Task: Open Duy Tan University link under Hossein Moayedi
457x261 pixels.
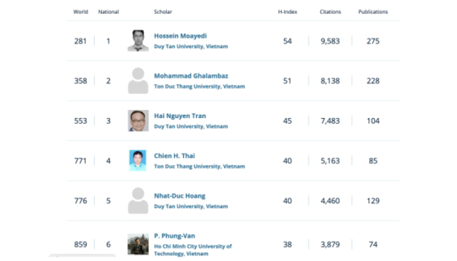Action: tap(190, 47)
